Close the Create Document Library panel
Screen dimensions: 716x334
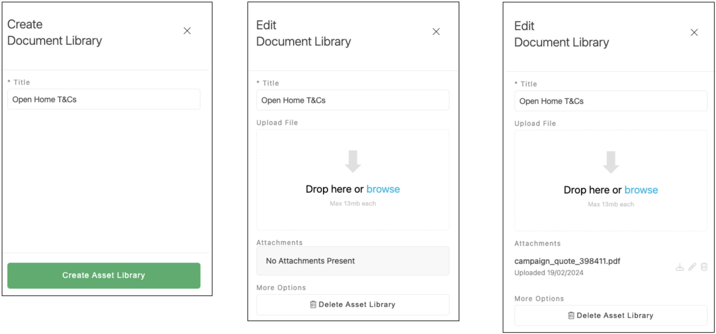[187, 31]
